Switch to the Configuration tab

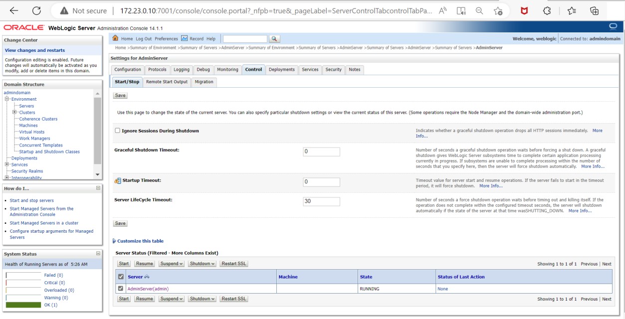pos(128,69)
